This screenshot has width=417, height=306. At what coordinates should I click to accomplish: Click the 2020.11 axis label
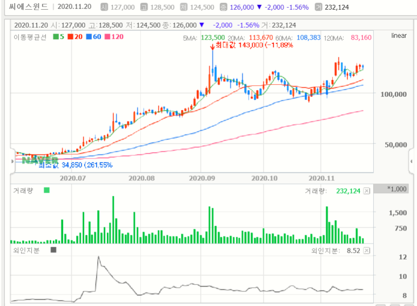[x=322, y=178]
